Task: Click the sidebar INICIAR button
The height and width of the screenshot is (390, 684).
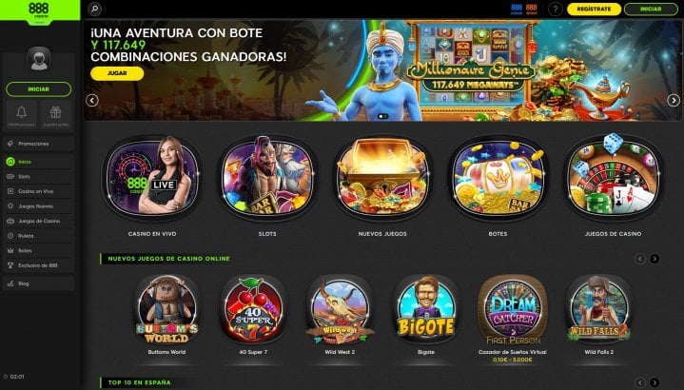Action: [38, 89]
